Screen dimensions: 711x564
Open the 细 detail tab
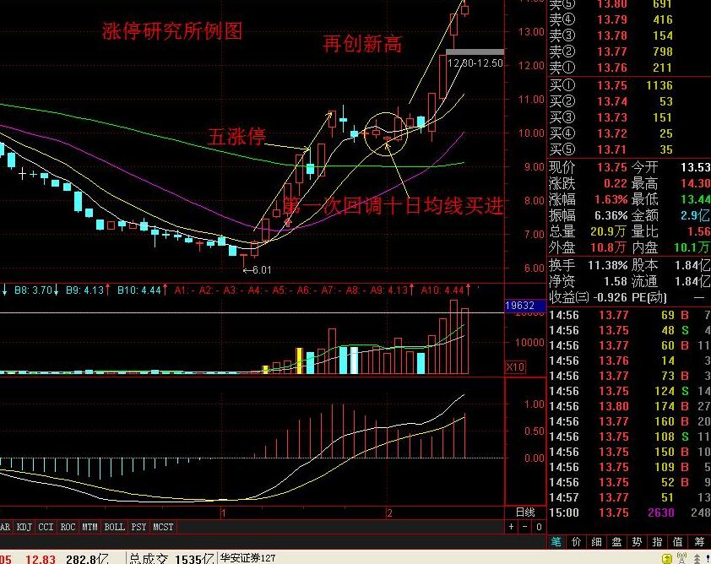click(x=597, y=542)
